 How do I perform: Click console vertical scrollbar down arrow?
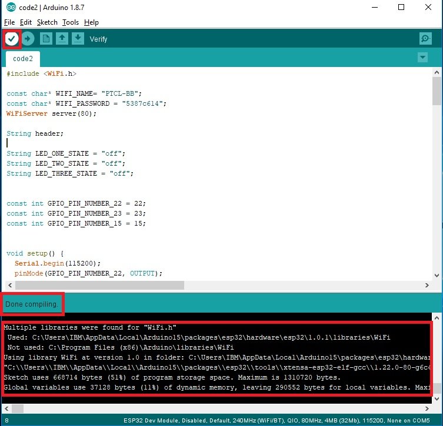pyautogui.click(x=437, y=398)
